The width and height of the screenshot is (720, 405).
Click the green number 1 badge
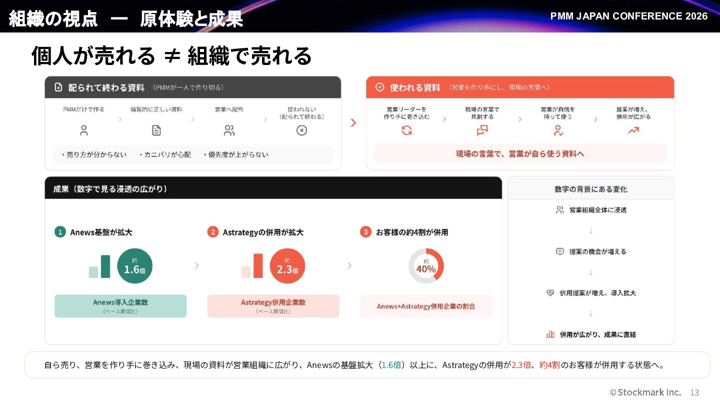click(60, 232)
